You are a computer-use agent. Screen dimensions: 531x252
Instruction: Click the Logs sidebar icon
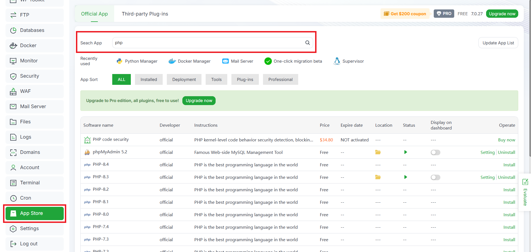coord(13,137)
